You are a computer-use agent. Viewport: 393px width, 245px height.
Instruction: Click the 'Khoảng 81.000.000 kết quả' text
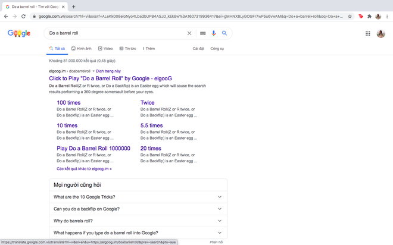pos(82,61)
